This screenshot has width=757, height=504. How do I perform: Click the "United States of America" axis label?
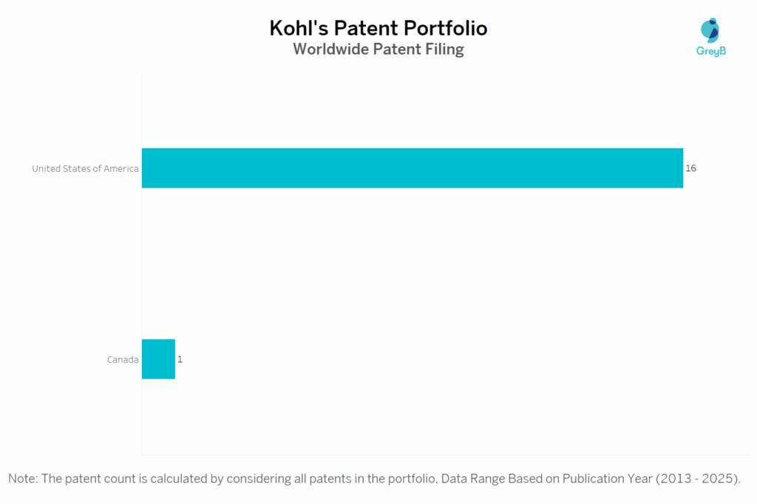tap(85, 169)
